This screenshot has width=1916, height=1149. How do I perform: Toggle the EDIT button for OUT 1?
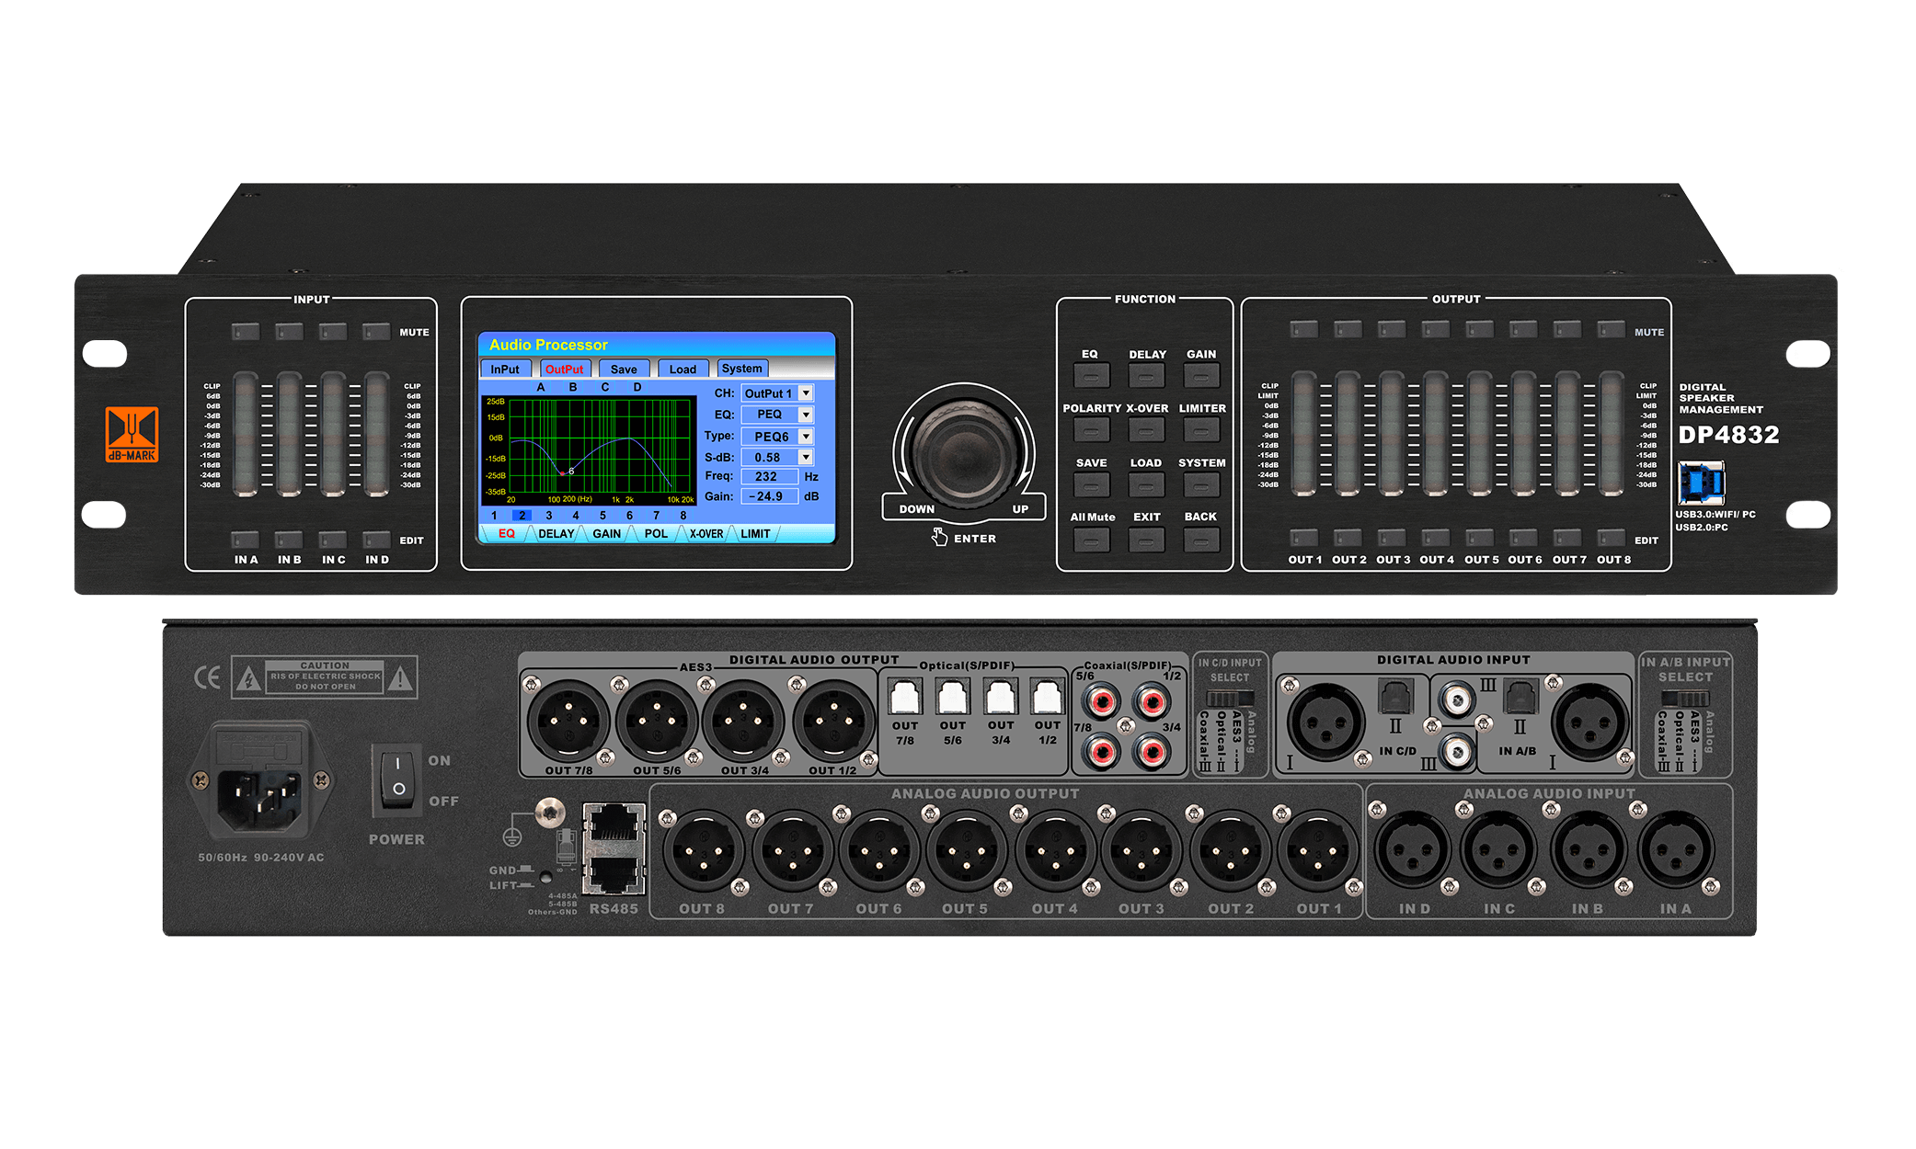pos(1304,538)
